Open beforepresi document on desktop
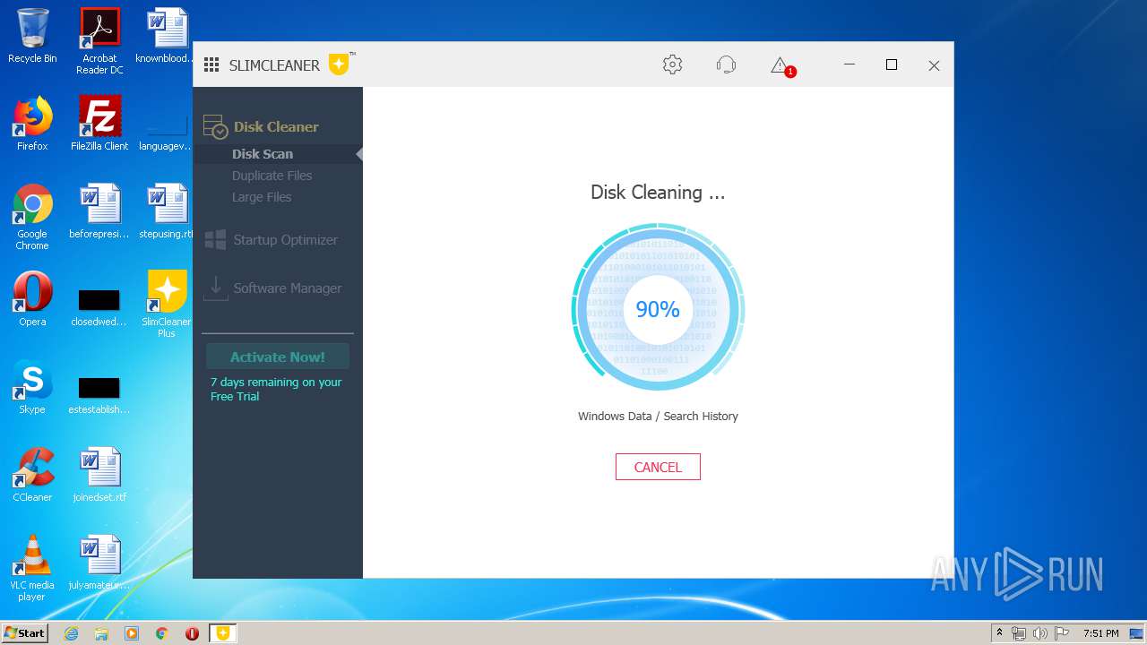This screenshot has width=1147, height=645. (99, 211)
